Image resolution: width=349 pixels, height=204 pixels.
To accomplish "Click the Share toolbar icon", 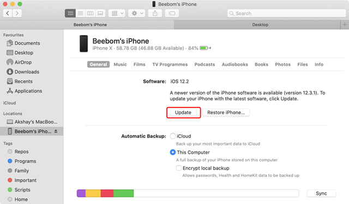I will (x=155, y=13).
